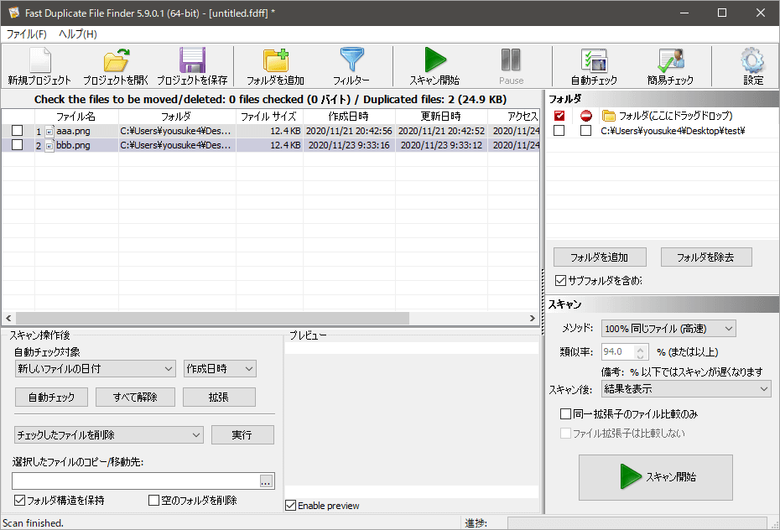Image resolution: width=780 pixels, height=530 pixels.
Task: Start the duplicate scan from the toolbar
Action: pos(435,65)
